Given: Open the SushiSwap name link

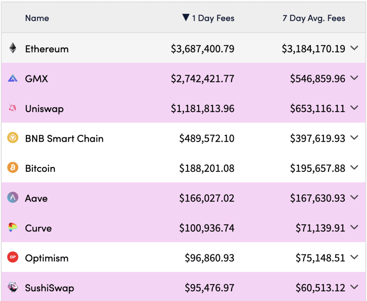Looking at the screenshot, I should pyautogui.click(x=49, y=288).
